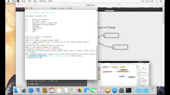170x95 pixels.
Task: Open iTunes from the Dock
Action: coord(101,90)
